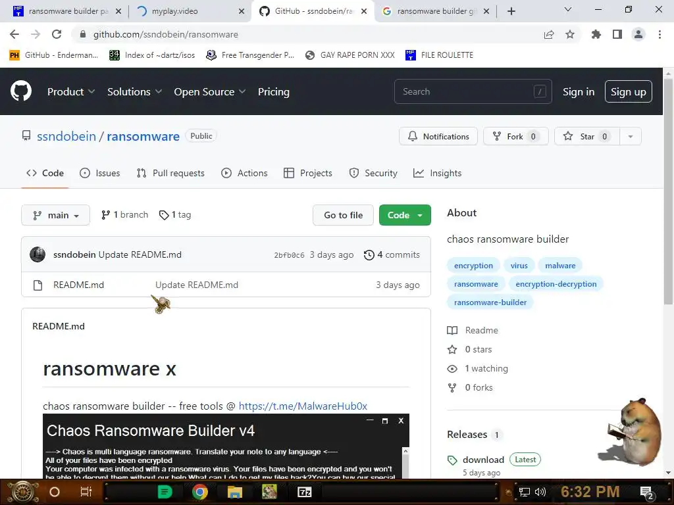The width and height of the screenshot is (674, 505).
Task: Open the main branch dropdown
Action: click(x=55, y=215)
